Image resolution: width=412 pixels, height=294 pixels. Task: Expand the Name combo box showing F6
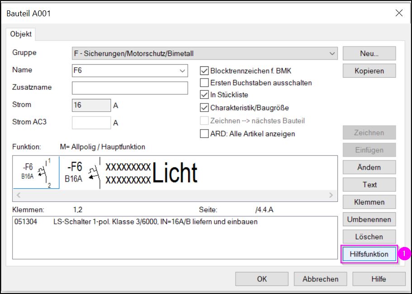tap(182, 70)
